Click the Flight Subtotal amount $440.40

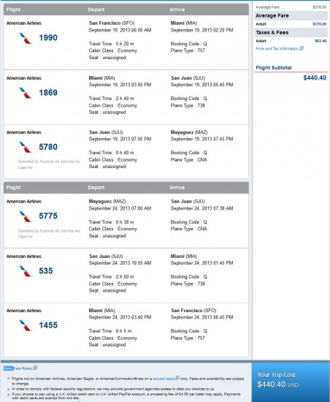(x=315, y=78)
